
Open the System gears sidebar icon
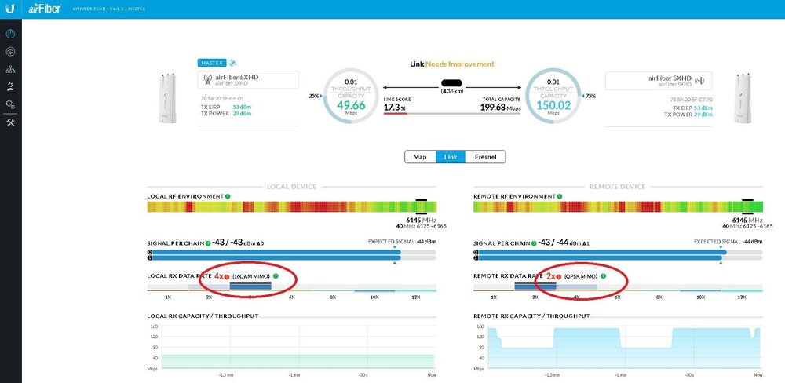[10, 104]
